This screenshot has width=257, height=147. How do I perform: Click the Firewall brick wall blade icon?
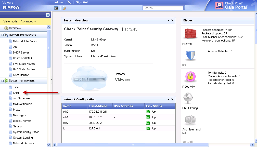[190, 33]
